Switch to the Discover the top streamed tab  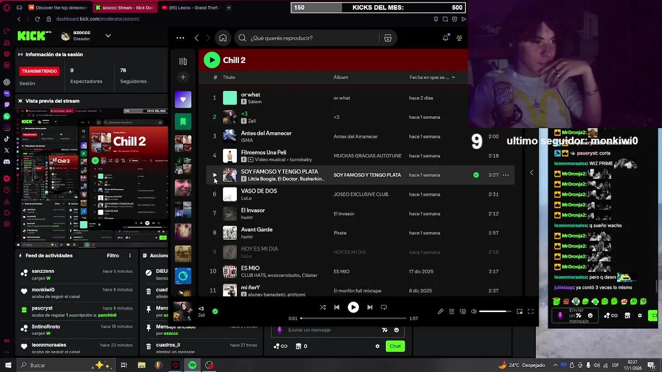click(x=58, y=8)
